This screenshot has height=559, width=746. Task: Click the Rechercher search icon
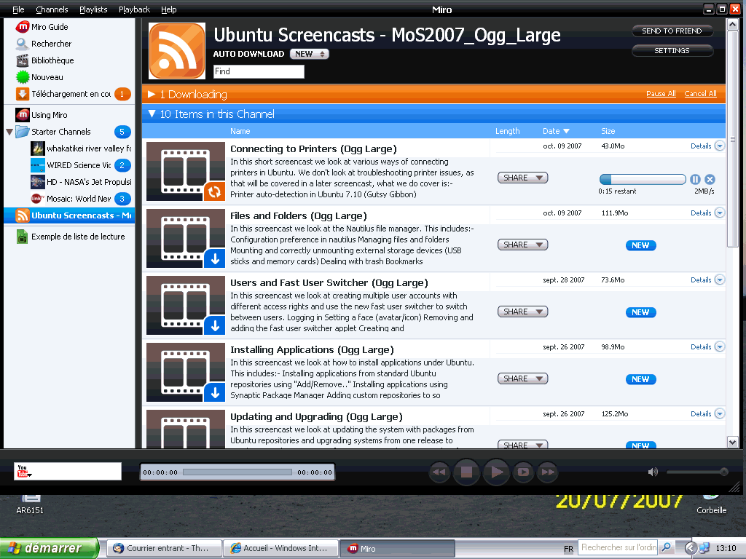pos(23,44)
